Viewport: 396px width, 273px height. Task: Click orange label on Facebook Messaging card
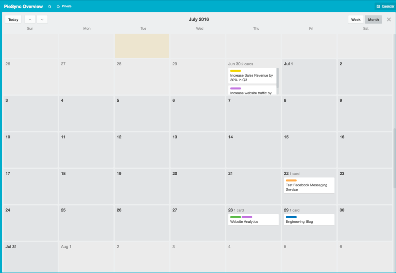[x=291, y=181]
